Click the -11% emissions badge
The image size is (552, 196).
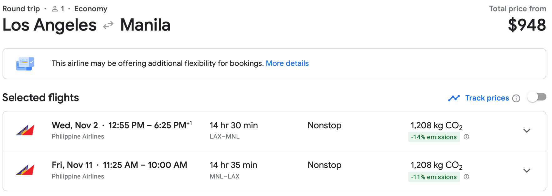click(434, 177)
